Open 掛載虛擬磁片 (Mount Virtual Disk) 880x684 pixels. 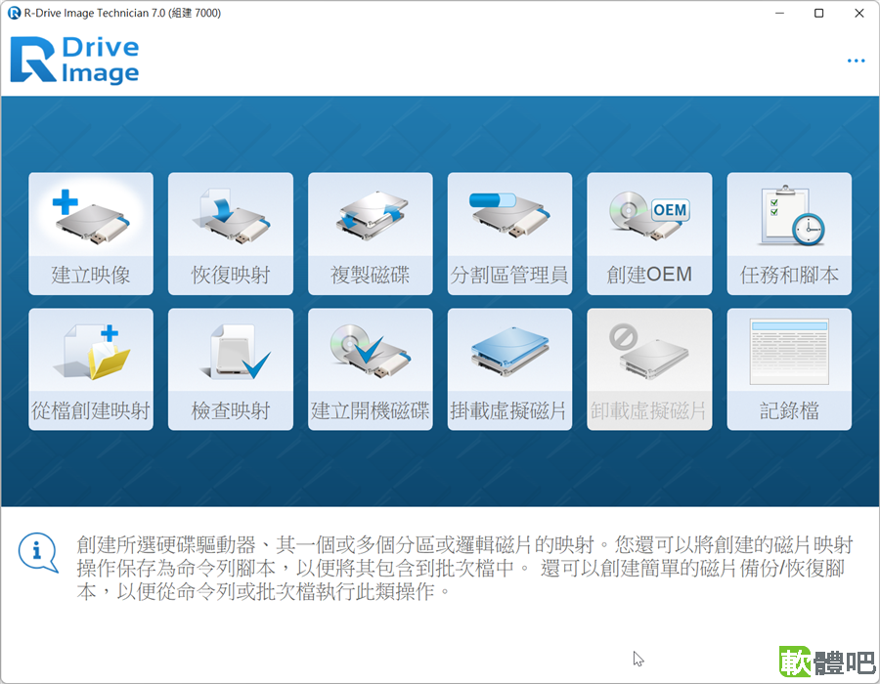(509, 368)
